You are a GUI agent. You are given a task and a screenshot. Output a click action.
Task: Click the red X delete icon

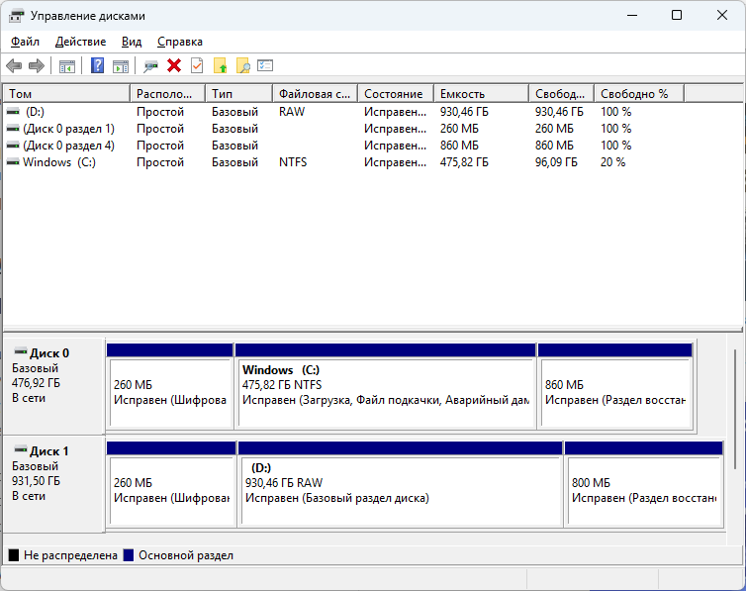click(x=174, y=65)
